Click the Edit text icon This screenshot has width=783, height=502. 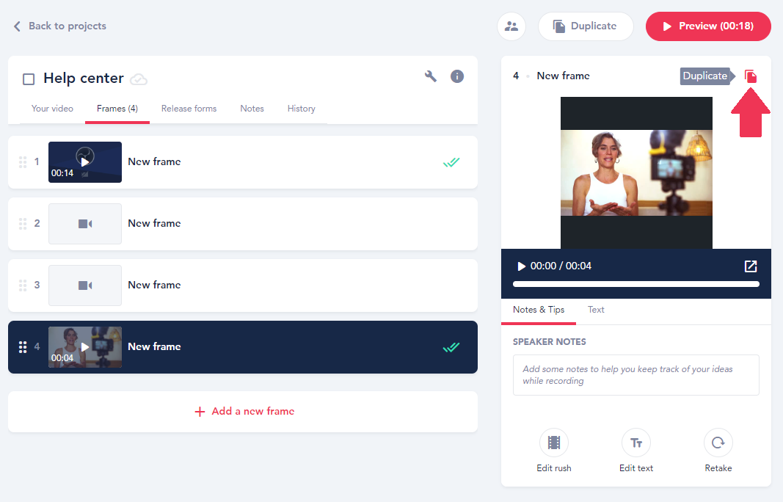[636, 443]
